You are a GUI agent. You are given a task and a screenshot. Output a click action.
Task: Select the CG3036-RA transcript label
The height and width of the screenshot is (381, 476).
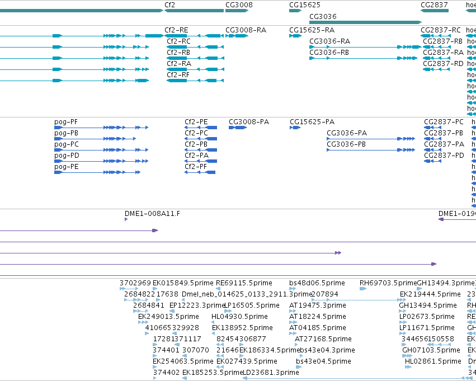click(x=329, y=41)
